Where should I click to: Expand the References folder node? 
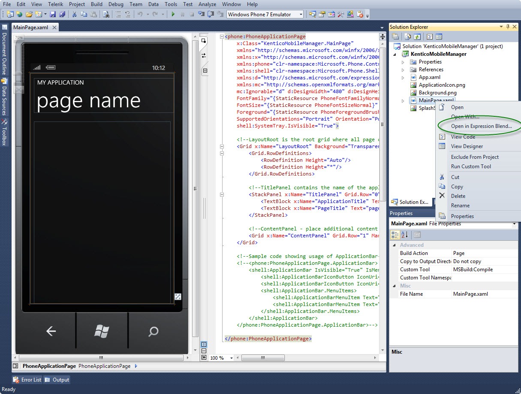click(403, 70)
